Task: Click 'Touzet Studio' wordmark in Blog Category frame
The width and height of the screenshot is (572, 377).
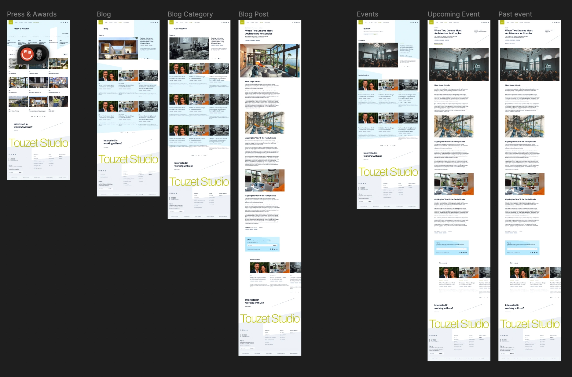Action: click(x=199, y=182)
